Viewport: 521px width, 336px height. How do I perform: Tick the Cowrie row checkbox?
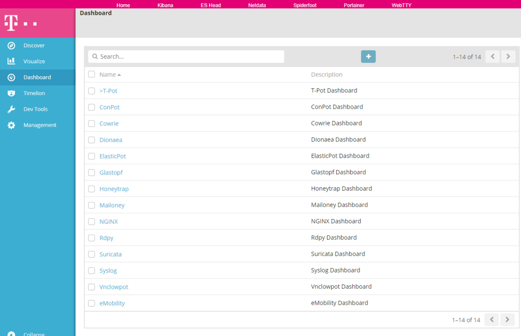pyautogui.click(x=92, y=123)
